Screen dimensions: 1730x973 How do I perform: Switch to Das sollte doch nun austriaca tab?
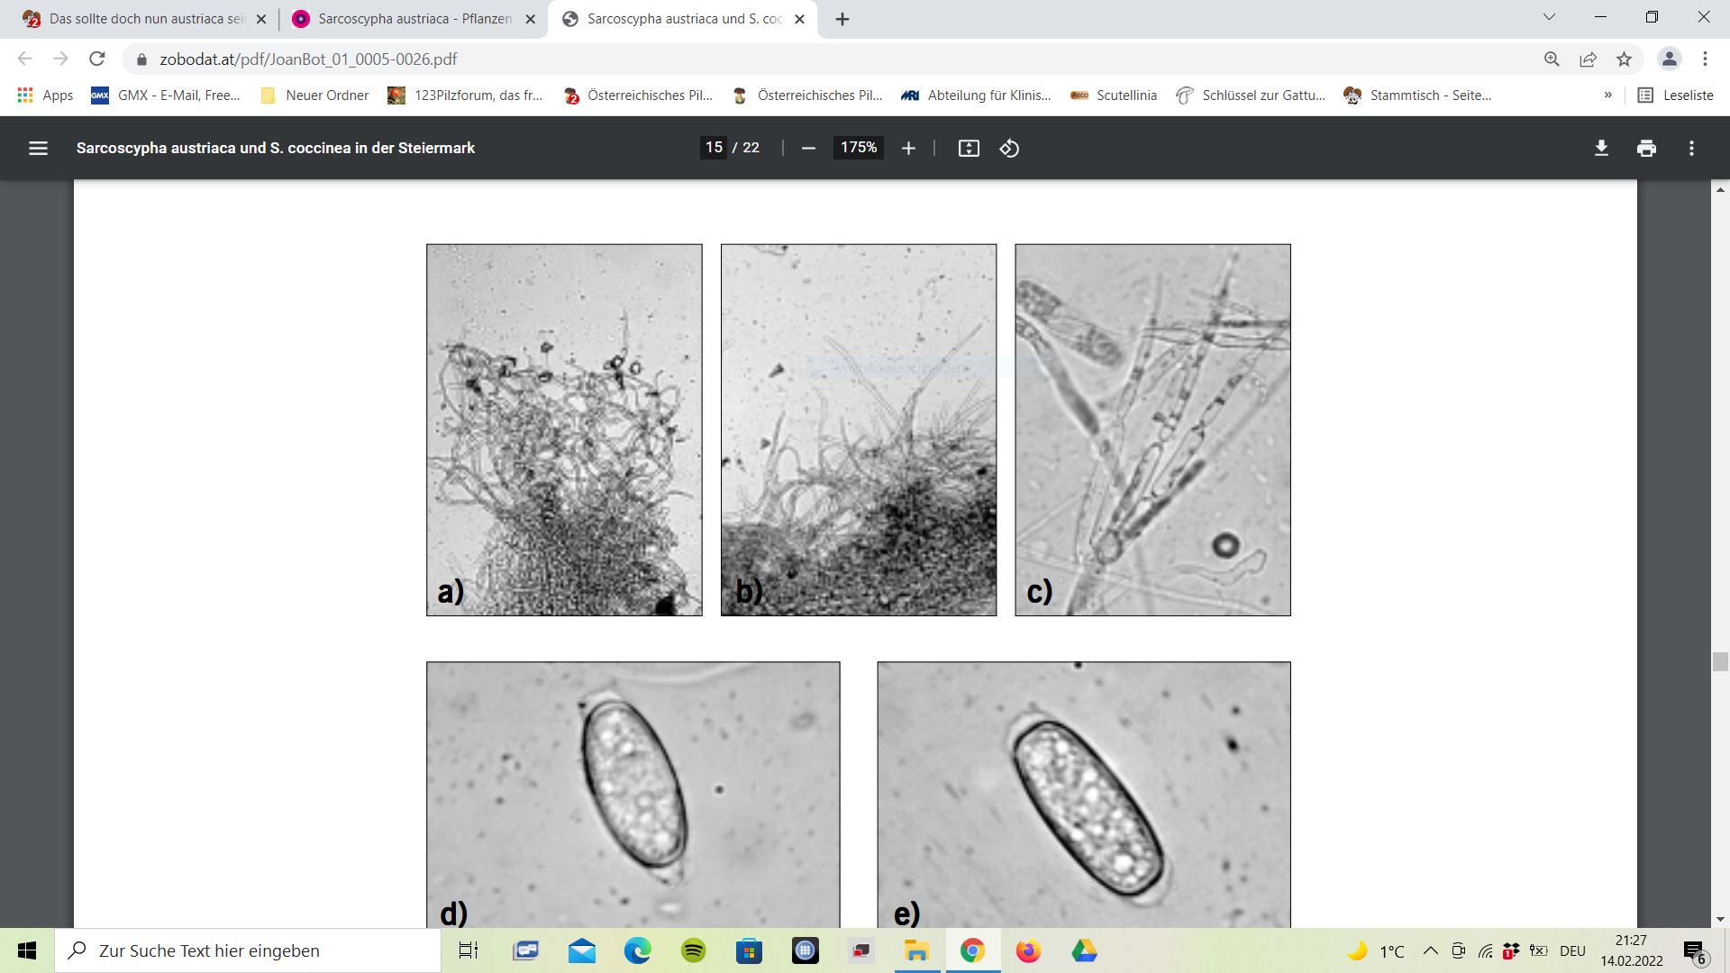(x=144, y=18)
